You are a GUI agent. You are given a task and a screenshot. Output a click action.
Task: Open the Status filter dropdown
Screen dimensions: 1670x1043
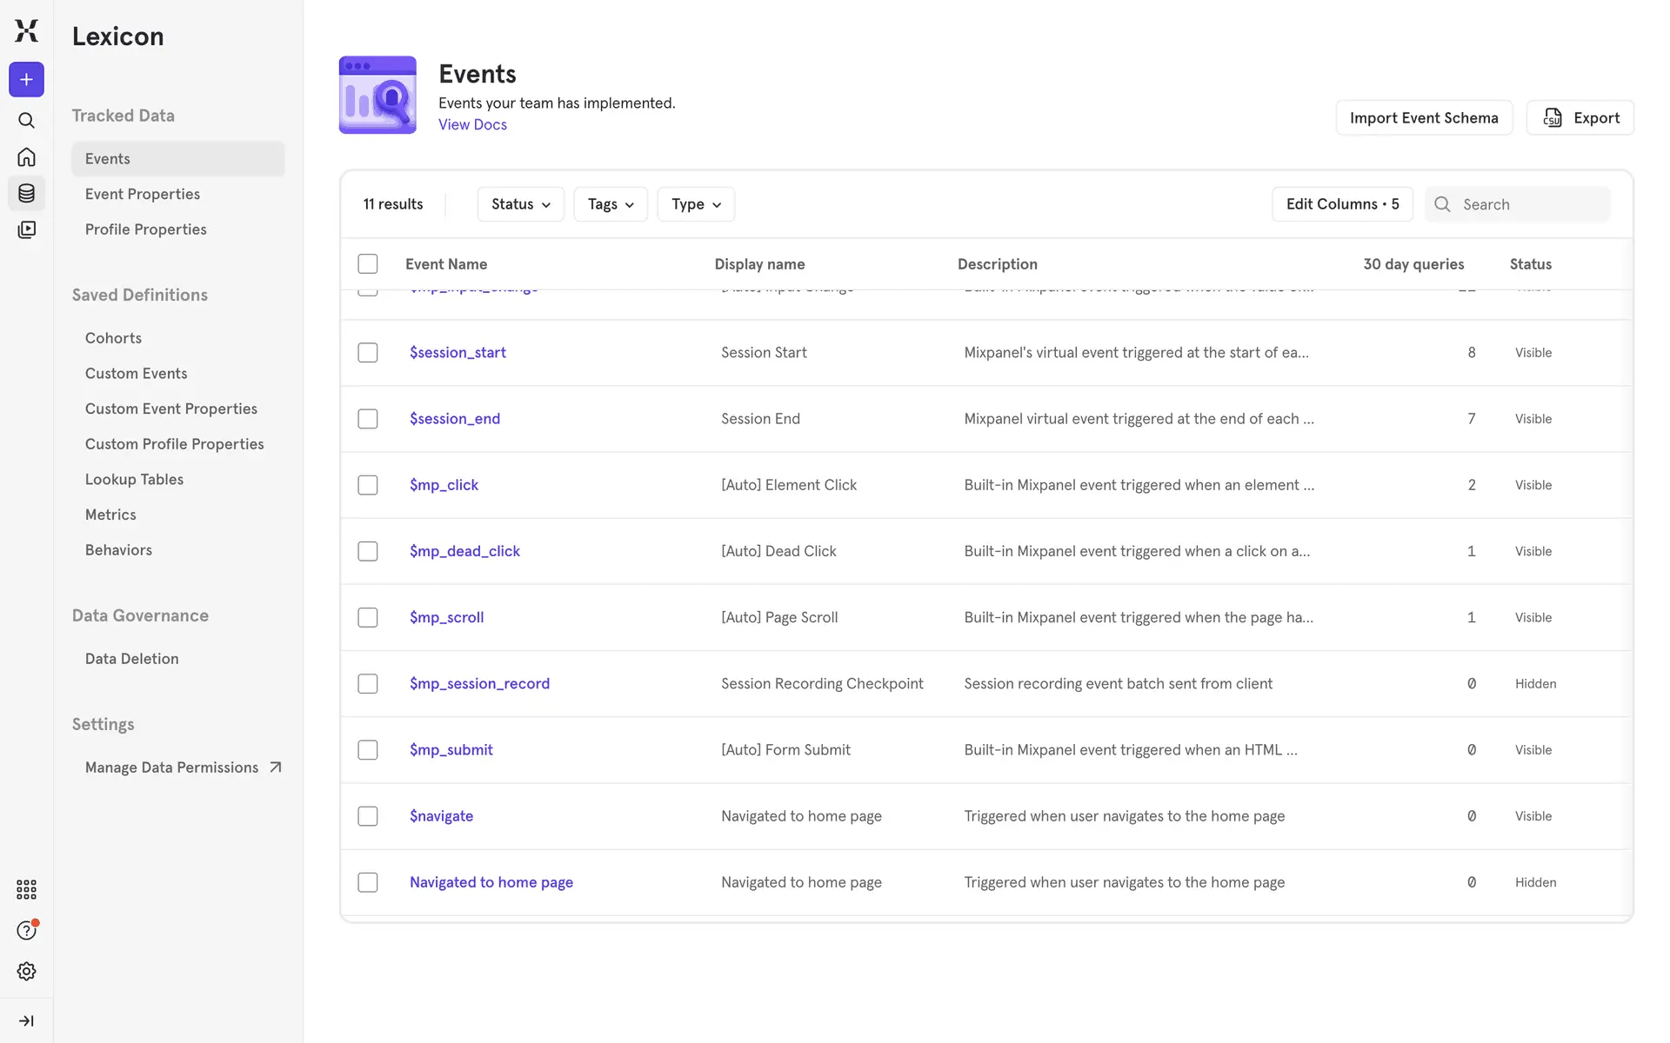(520, 204)
